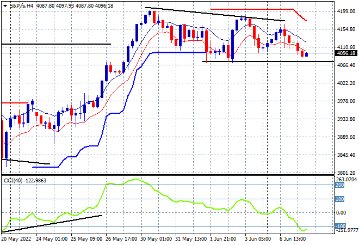Click price axis label 3978.00
Viewport: 359px width, 245px height.
(346, 101)
